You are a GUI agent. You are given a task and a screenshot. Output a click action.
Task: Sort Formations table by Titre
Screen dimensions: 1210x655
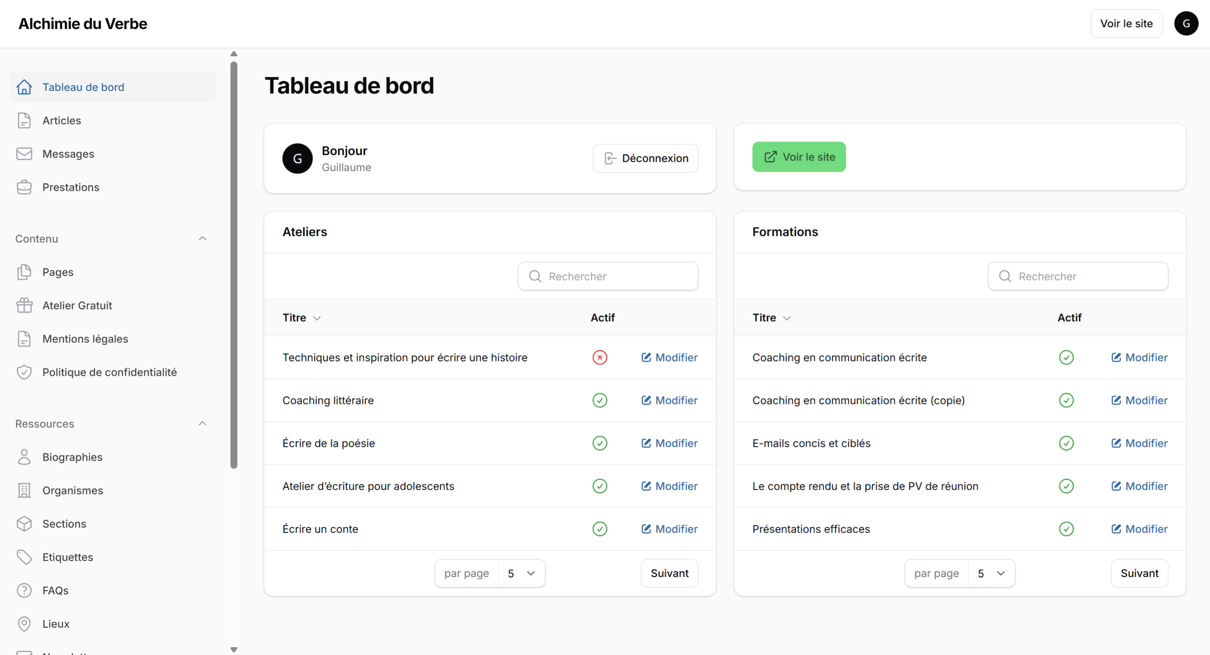(771, 318)
